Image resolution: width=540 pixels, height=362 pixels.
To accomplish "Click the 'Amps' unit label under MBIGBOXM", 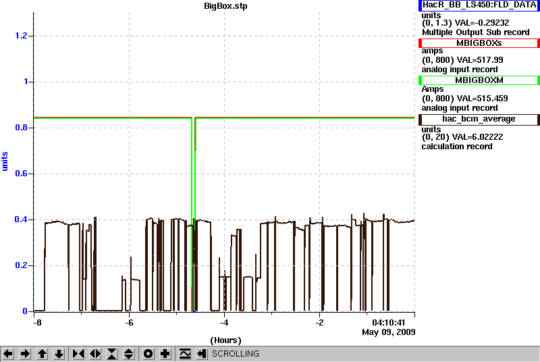I will point(433,89).
